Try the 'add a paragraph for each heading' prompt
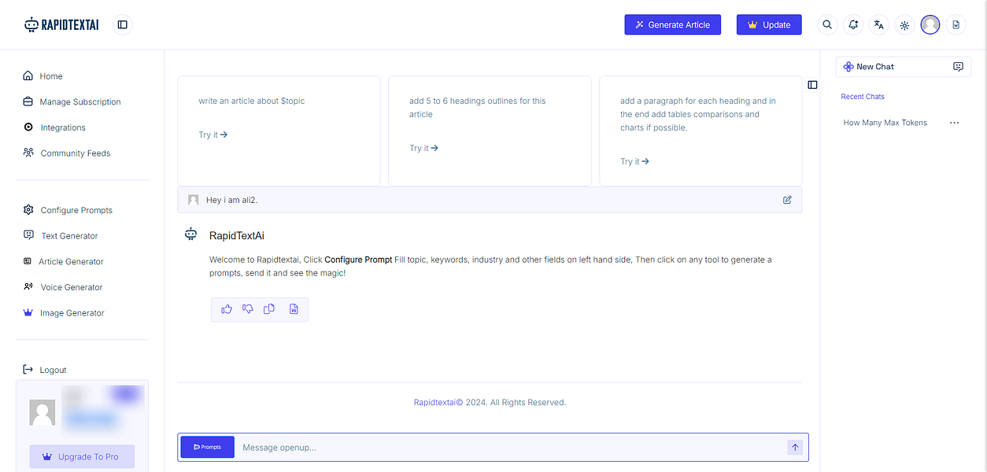 click(x=635, y=161)
